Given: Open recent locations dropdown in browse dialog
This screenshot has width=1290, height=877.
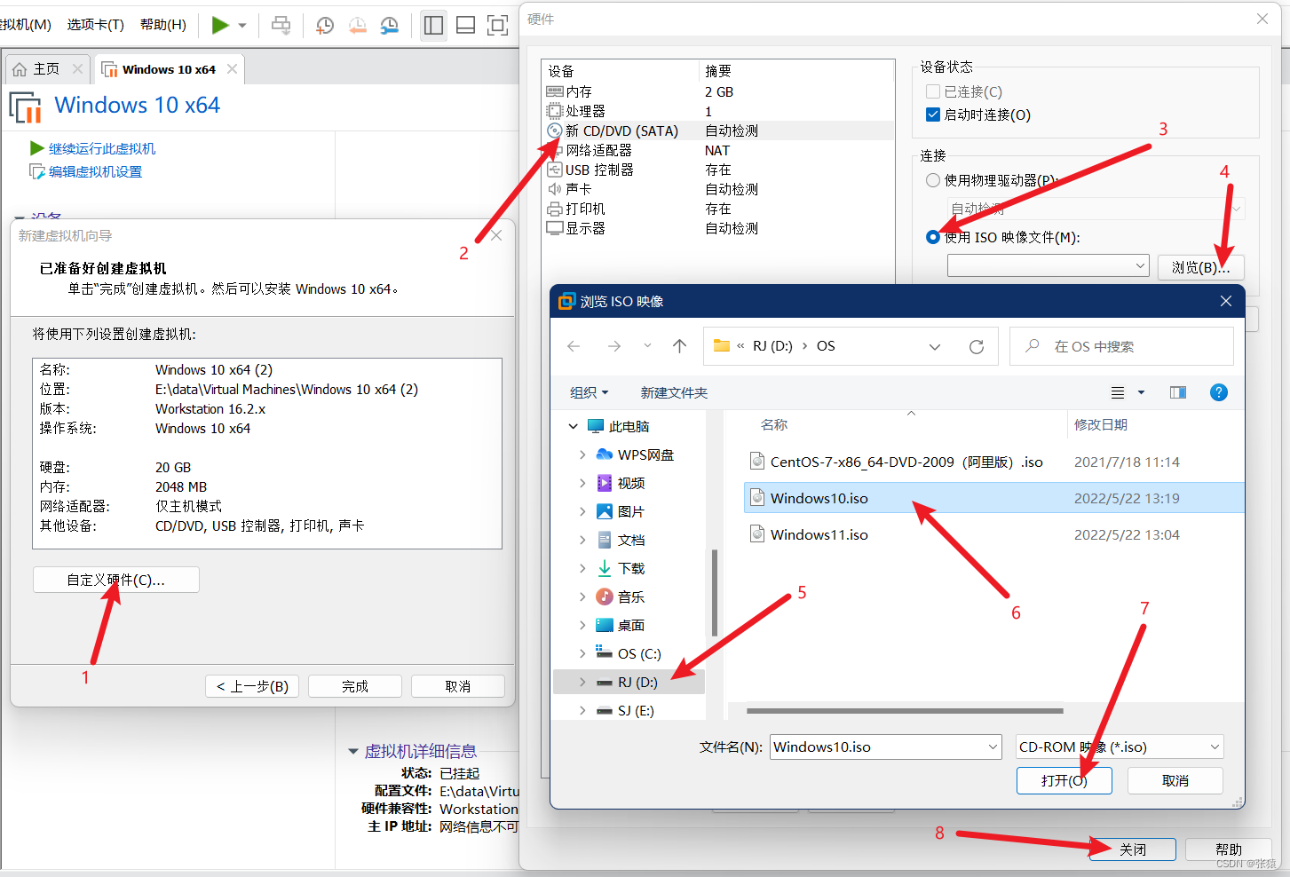Looking at the screenshot, I should 647,346.
